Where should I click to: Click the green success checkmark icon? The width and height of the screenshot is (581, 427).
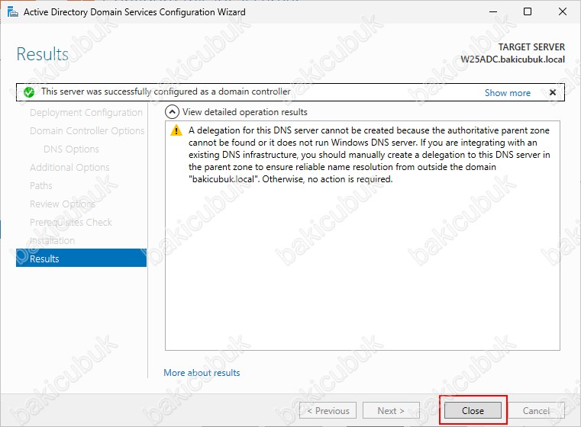(29, 92)
